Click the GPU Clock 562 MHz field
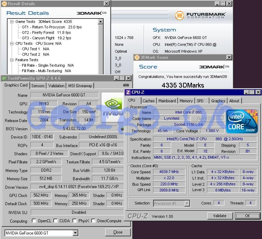This screenshot has width=262, height=239. click(x=41, y=195)
